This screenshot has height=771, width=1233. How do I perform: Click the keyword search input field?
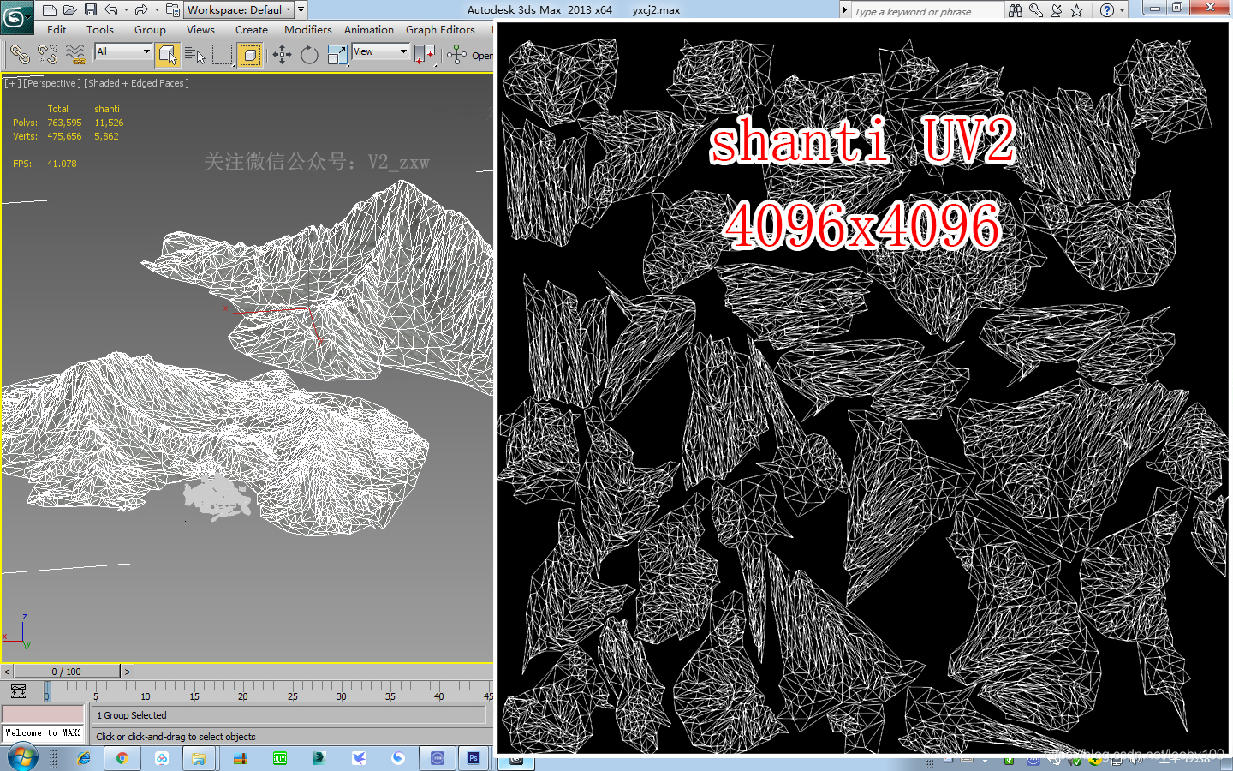tap(926, 11)
